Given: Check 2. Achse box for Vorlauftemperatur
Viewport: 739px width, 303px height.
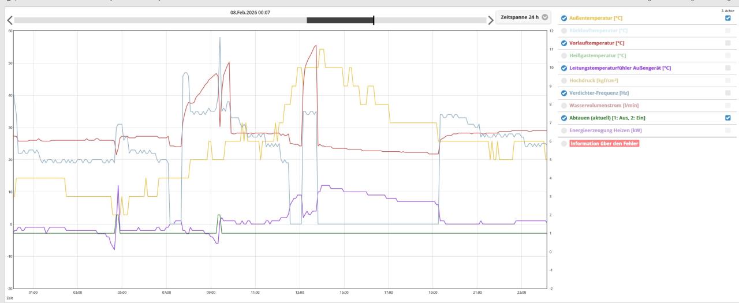Looking at the screenshot, I should pos(727,43).
